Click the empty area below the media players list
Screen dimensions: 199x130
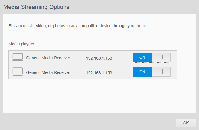coord(99,96)
